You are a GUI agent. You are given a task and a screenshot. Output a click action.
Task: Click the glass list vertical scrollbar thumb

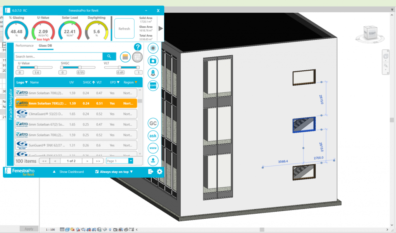140,101
